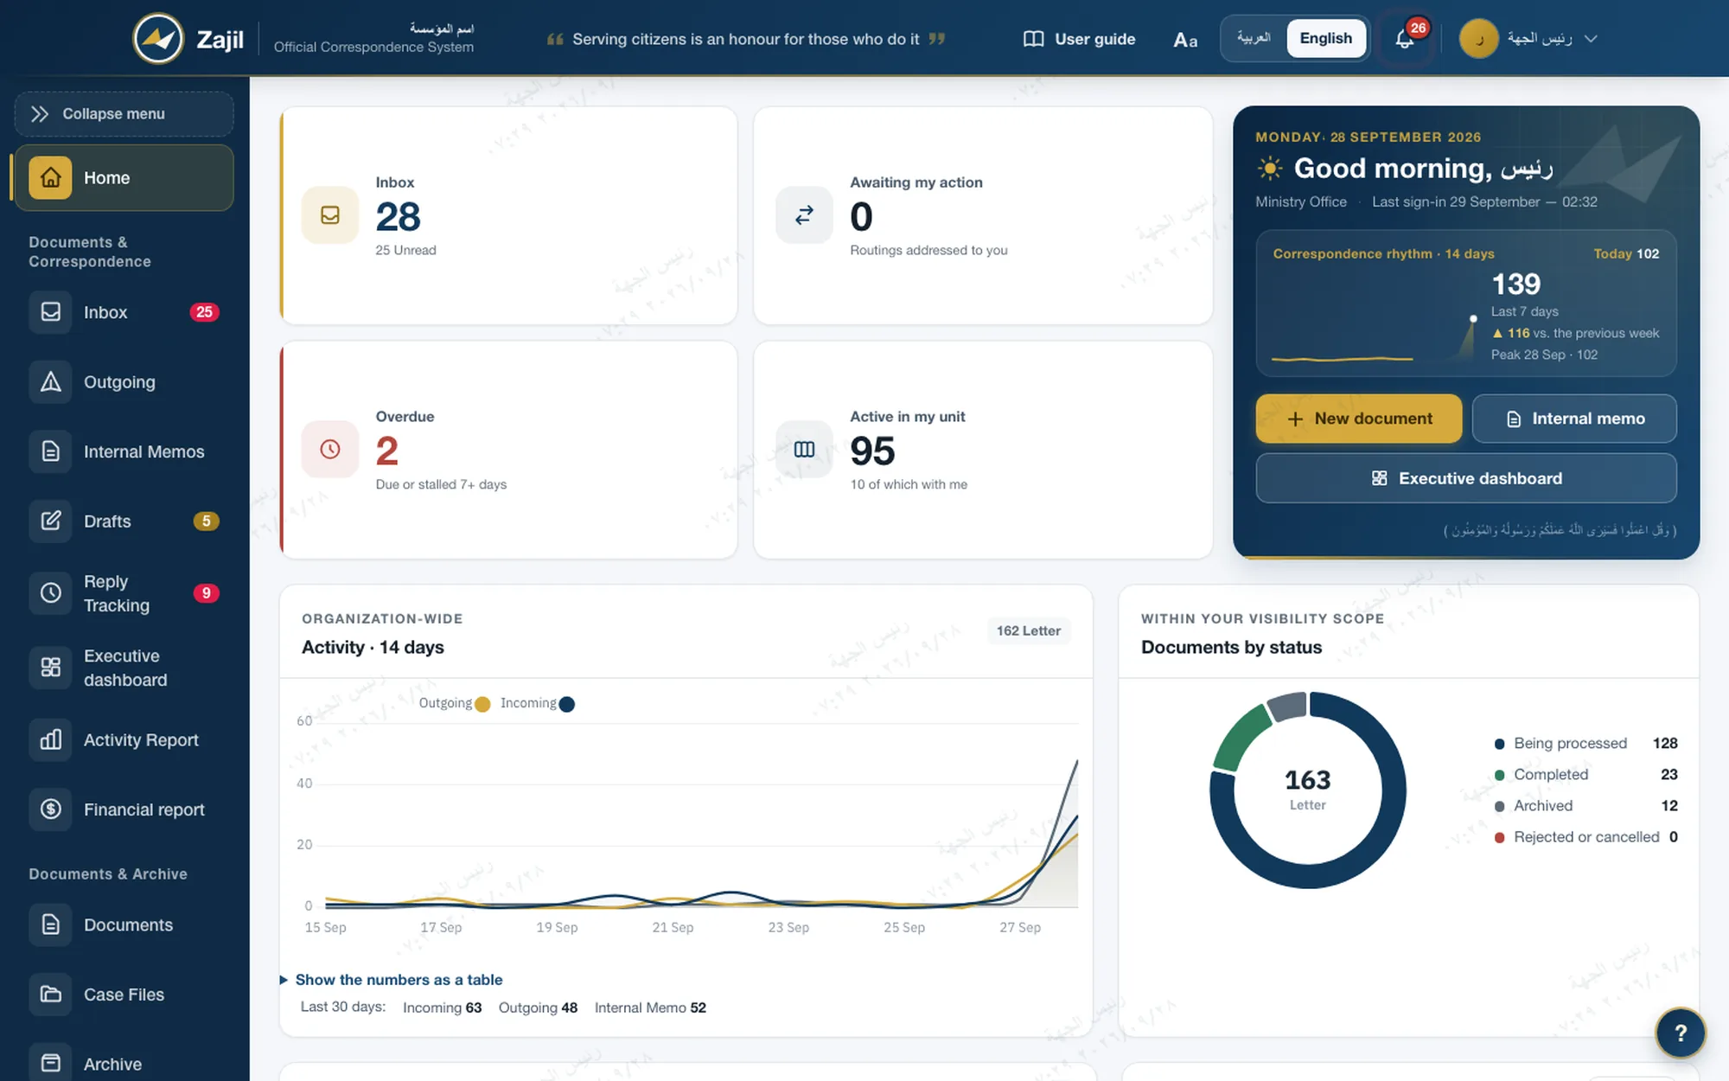
Task: Open the help question mark button
Action: pos(1680,1033)
